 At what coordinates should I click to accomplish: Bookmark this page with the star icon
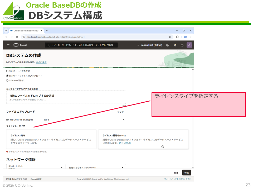(170, 37)
